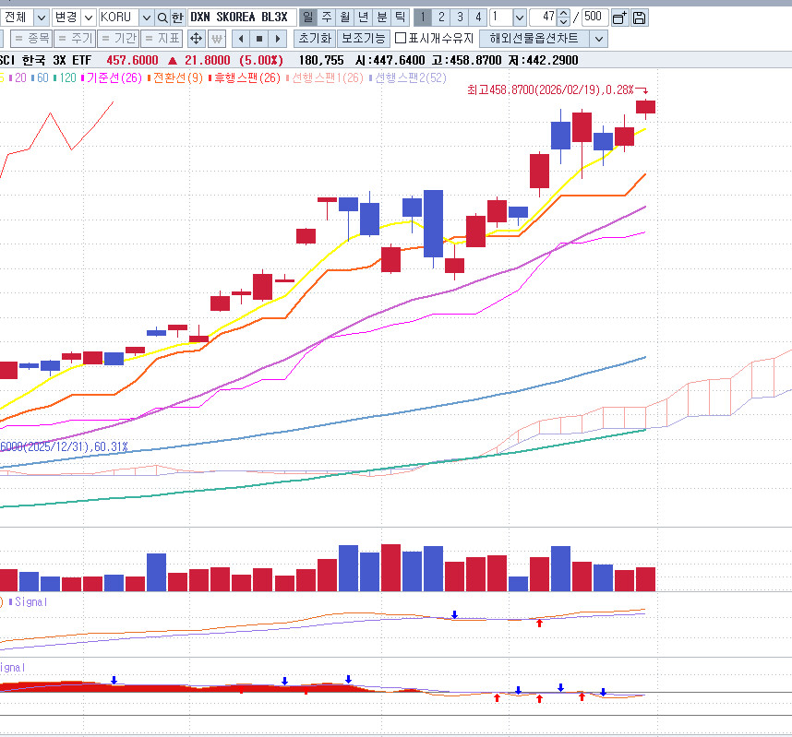This screenshot has width=792, height=737.
Task: Click the 보조기능 auxiliary functions button
Action: pos(363,39)
